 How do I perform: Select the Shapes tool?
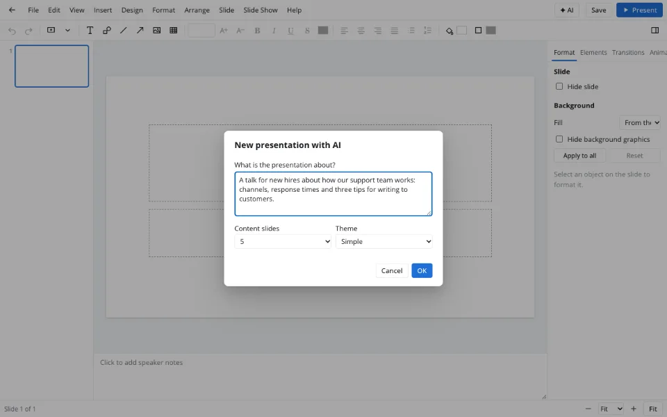pos(107,30)
